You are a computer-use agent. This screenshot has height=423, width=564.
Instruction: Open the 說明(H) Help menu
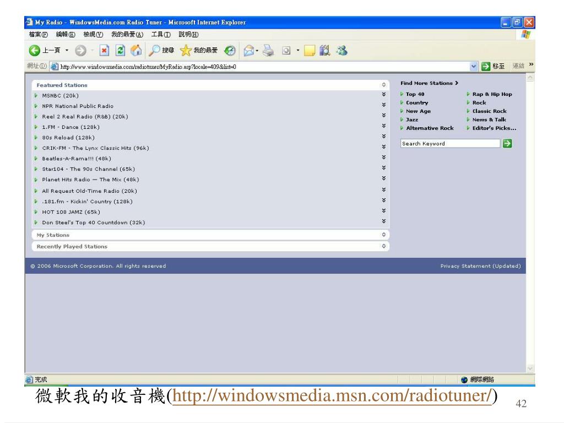[188, 35]
